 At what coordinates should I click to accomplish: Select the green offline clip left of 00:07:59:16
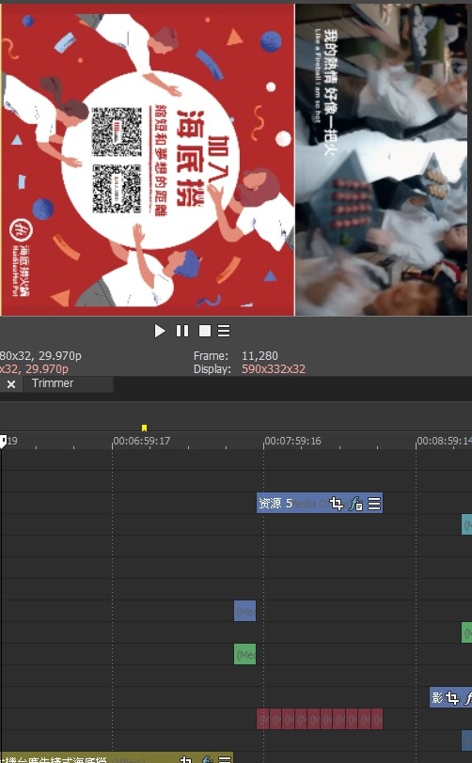pyautogui.click(x=245, y=655)
